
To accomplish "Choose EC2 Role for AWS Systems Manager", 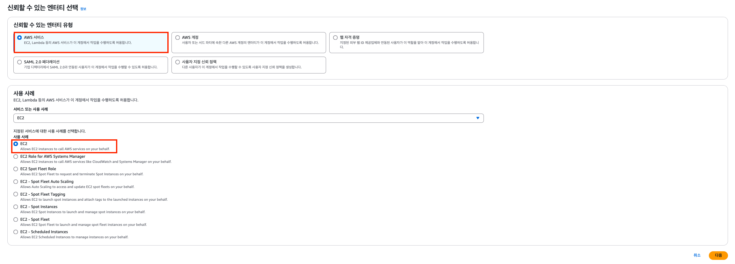I will pyautogui.click(x=16, y=156).
